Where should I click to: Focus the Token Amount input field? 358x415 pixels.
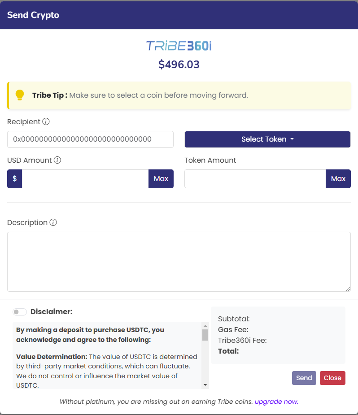pyautogui.click(x=255, y=179)
